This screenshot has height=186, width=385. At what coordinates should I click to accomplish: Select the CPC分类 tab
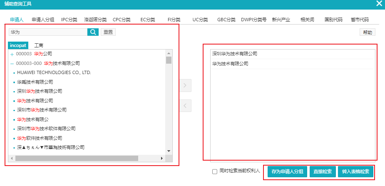(x=122, y=20)
